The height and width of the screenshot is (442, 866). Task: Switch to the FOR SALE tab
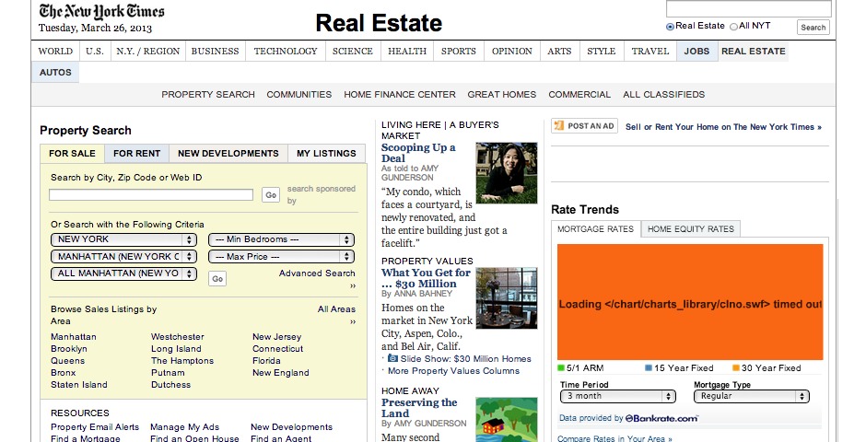73,154
